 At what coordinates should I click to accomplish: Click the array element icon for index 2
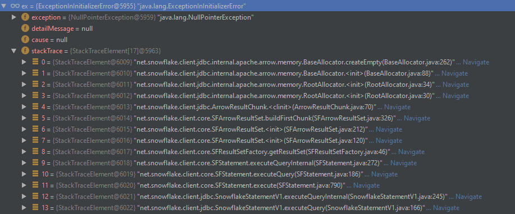click(35, 84)
